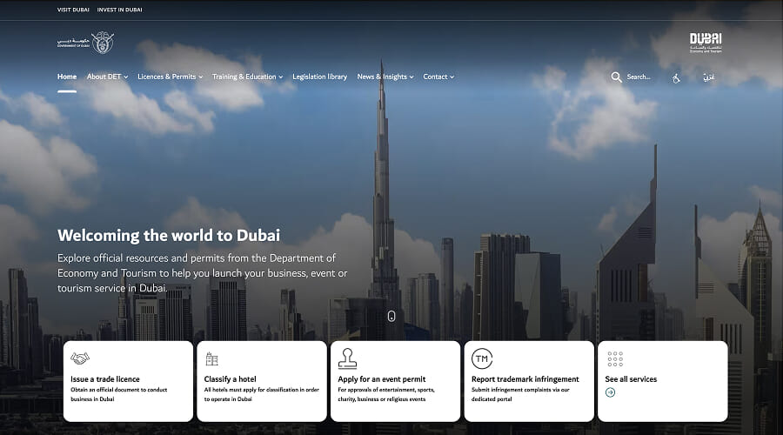This screenshot has width=783, height=435.
Task: Open Report trademark infringement service
Action: pyautogui.click(x=529, y=382)
